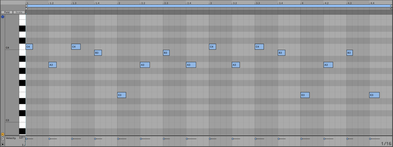Click the Fold button
This screenshot has width=393, height=147.
tap(7, 12)
